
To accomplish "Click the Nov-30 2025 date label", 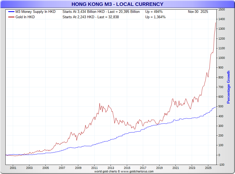I will 198,12.
